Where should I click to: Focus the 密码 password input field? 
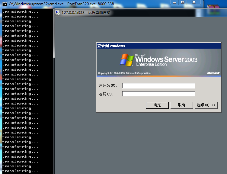[158, 94]
